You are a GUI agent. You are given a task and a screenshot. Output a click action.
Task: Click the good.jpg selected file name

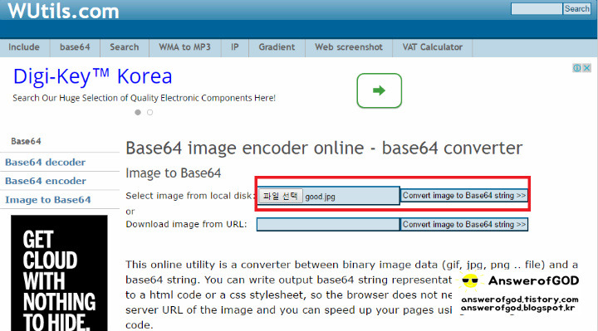pos(321,197)
